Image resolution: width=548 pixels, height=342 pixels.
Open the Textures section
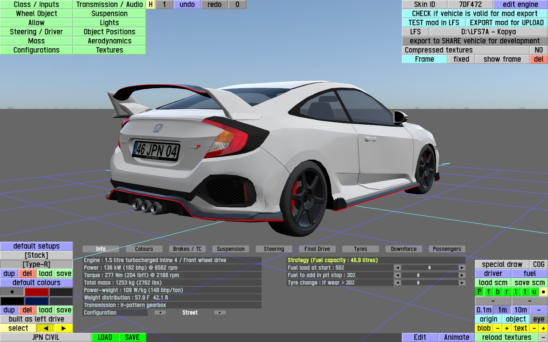(x=110, y=50)
